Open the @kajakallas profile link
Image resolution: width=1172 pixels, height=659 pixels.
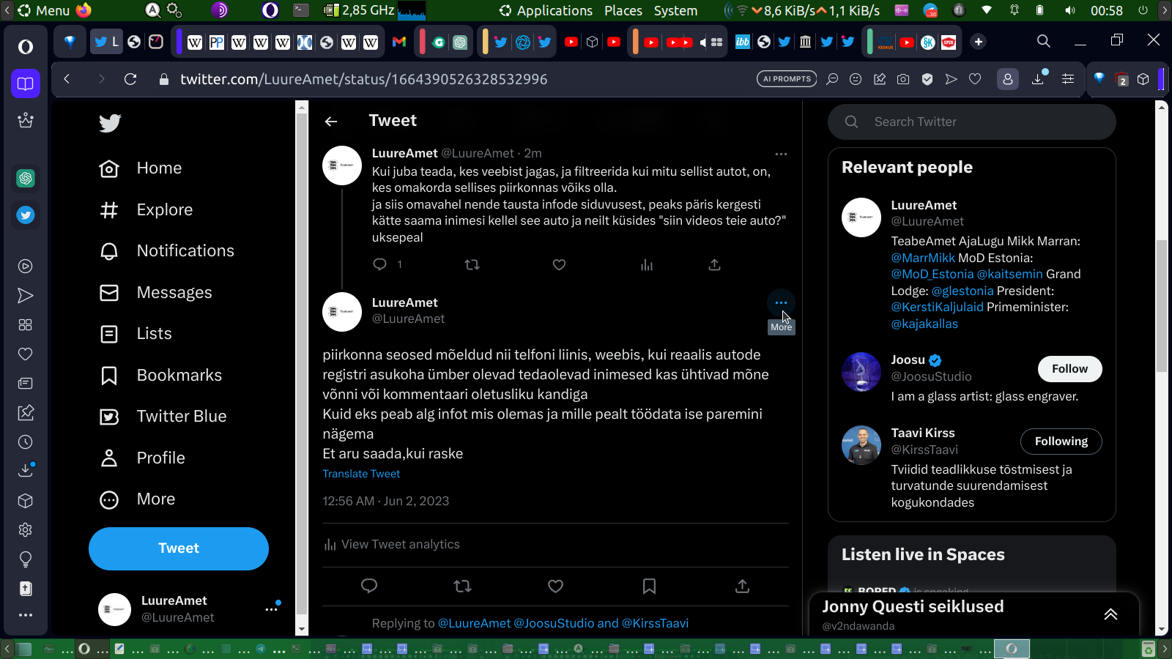[x=924, y=324]
